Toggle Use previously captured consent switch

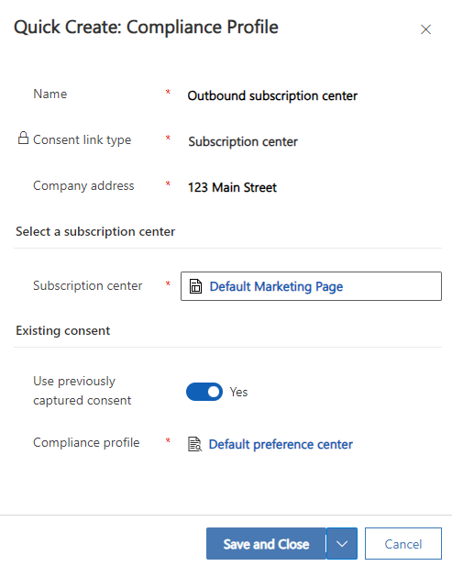204,392
